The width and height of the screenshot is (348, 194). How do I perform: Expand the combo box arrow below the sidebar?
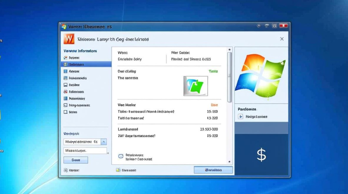click(x=104, y=142)
